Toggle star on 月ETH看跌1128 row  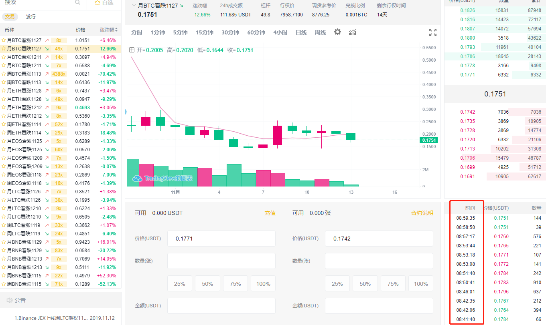[x=4, y=99]
